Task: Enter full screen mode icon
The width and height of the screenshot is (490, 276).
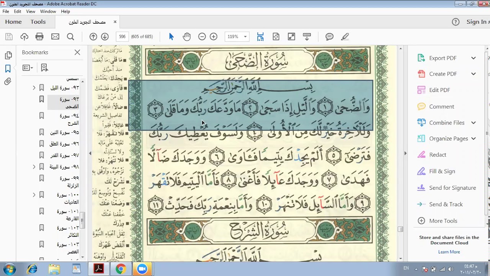Action: coord(291,37)
